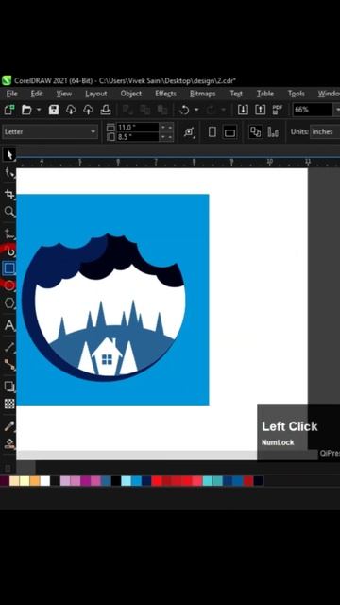Image resolution: width=340 pixels, height=605 pixels.
Task: Pick the light cyan swatch in palette
Action: click(126, 481)
